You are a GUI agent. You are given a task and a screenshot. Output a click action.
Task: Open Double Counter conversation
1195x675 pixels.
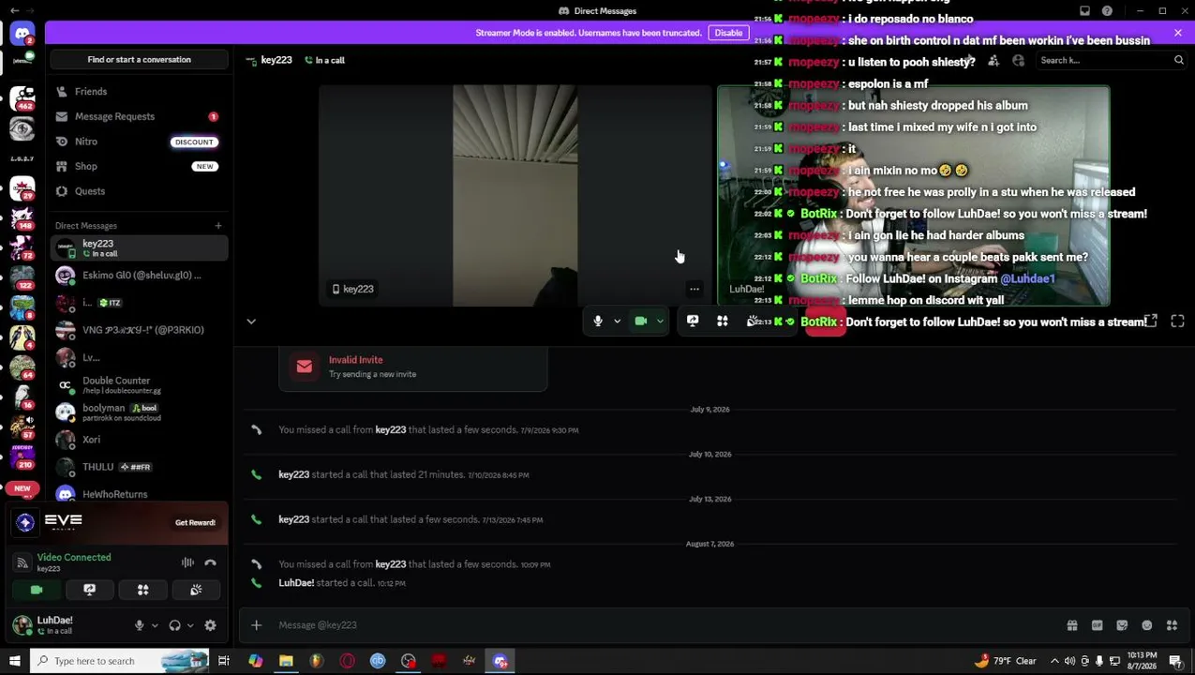[x=139, y=385]
